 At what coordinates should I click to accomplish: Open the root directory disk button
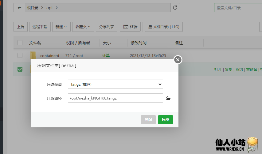point(164,27)
